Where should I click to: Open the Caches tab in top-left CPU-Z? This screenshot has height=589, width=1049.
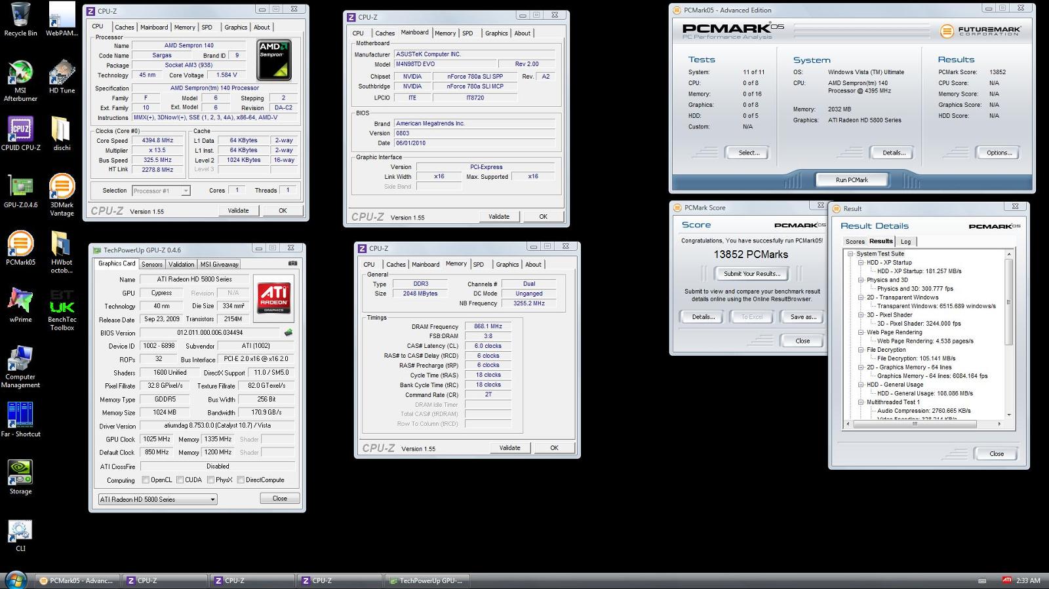click(x=125, y=27)
